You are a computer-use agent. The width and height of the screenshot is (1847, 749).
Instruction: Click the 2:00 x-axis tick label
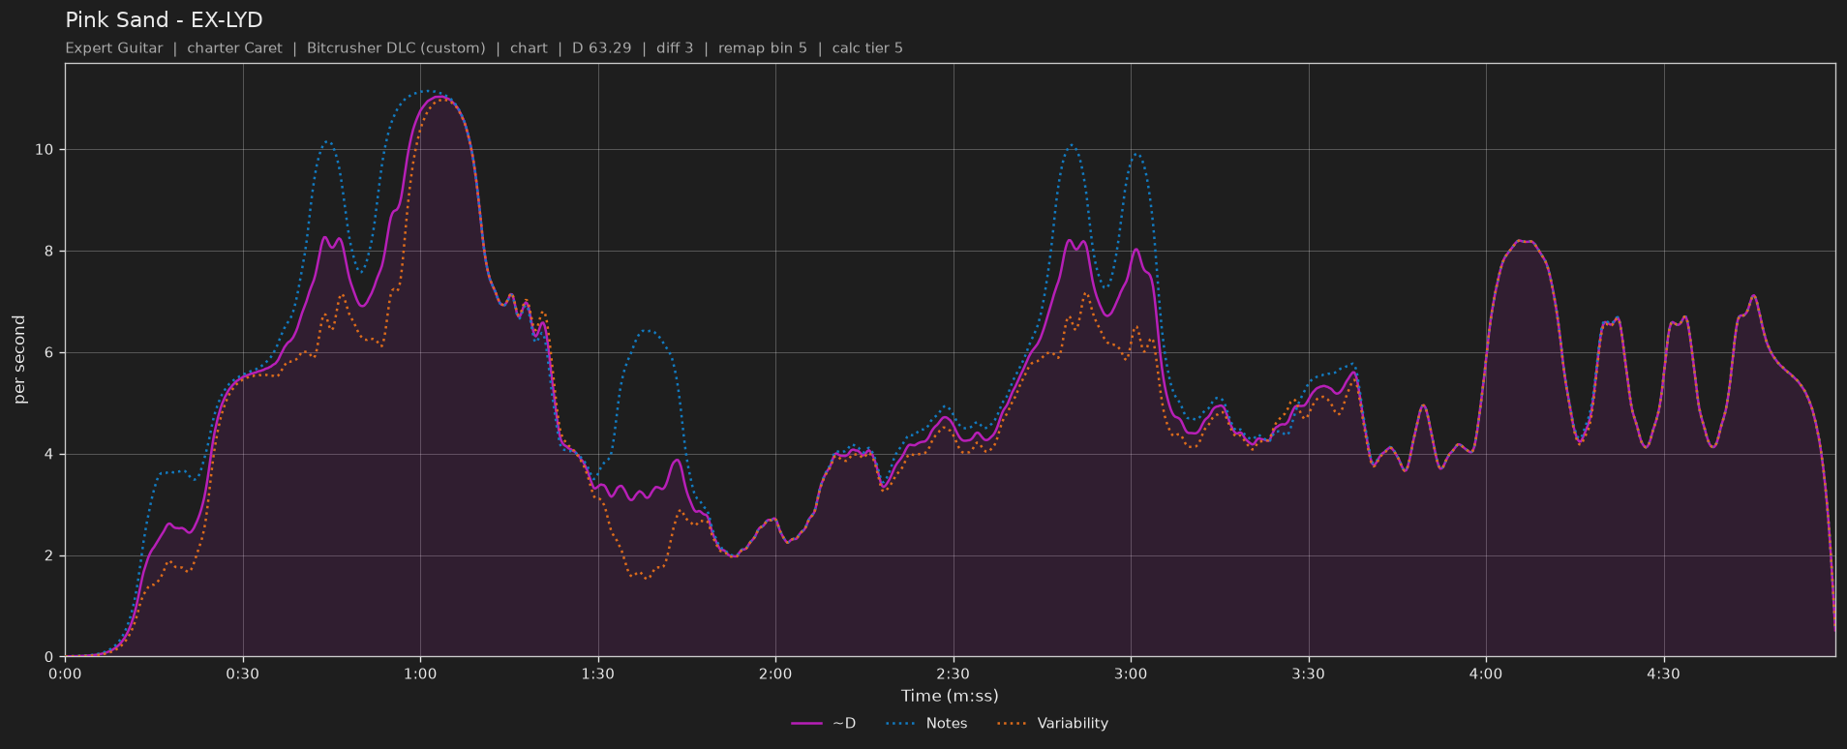[x=775, y=674]
